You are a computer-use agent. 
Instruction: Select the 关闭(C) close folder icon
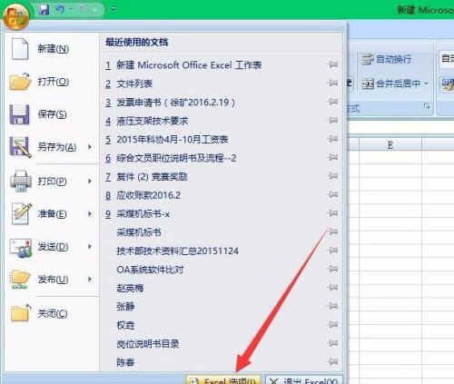point(20,313)
